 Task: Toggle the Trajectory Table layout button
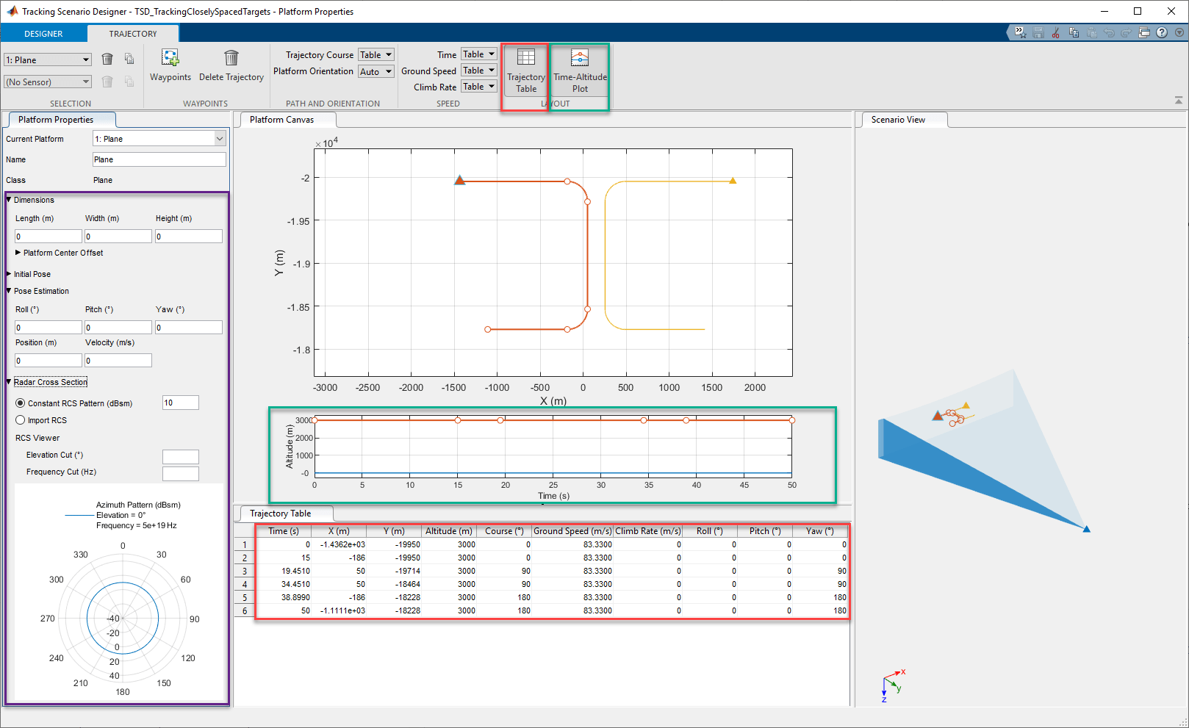click(526, 71)
